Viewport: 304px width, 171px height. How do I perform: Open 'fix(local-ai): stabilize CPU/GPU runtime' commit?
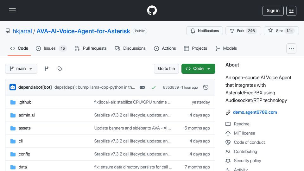(x=132, y=102)
